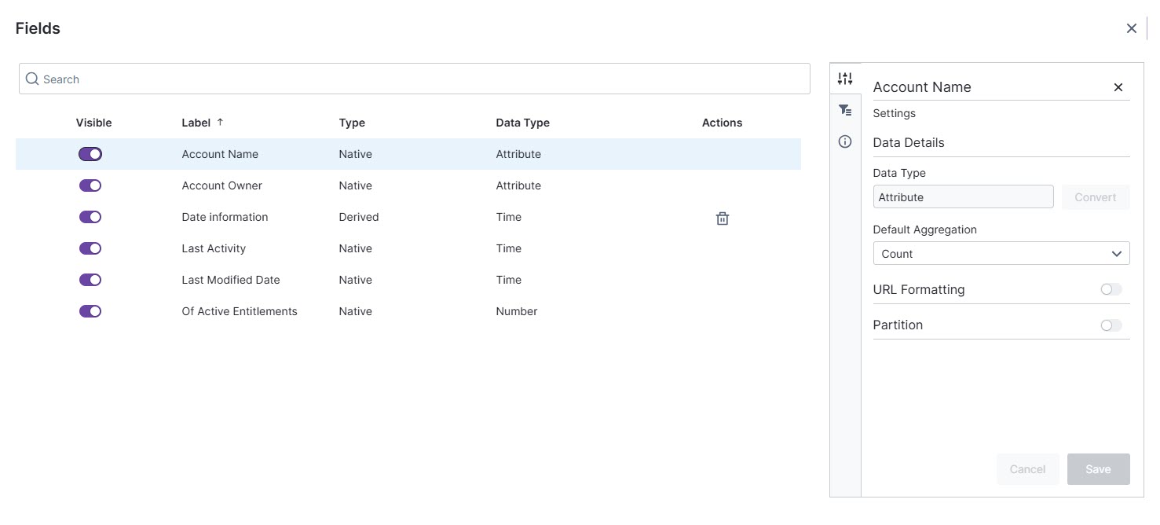Enable the Partition option

coord(1111,325)
